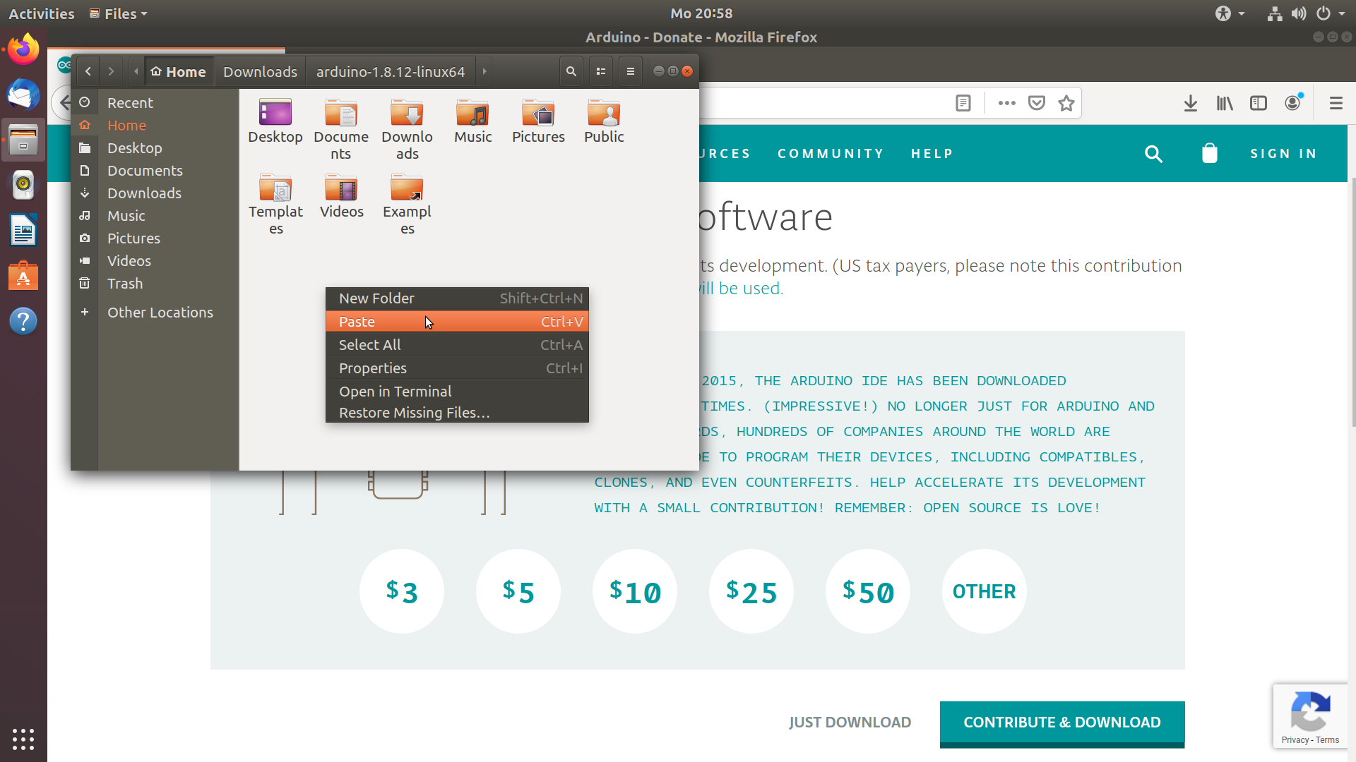This screenshot has width=1356, height=762.
Task: Open the Templates folder icon
Action: (x=275, y=188)
